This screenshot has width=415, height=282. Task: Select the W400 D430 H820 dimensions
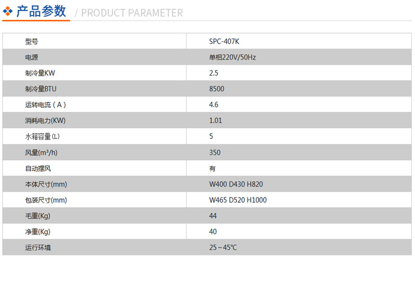click(236, 184)
